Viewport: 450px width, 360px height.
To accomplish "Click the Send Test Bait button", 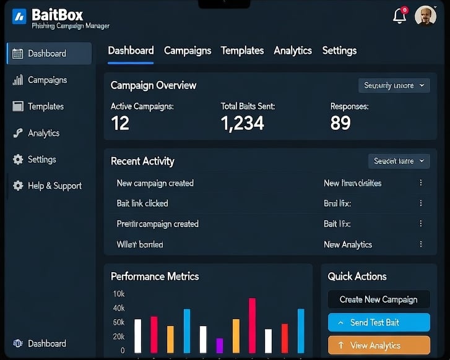I will click(x=379, y=322).
